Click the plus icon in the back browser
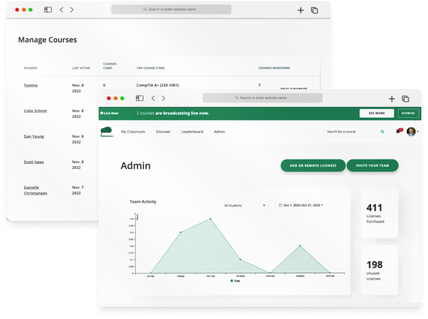Viewport: 428px width, 319px height. coord(300,10)
